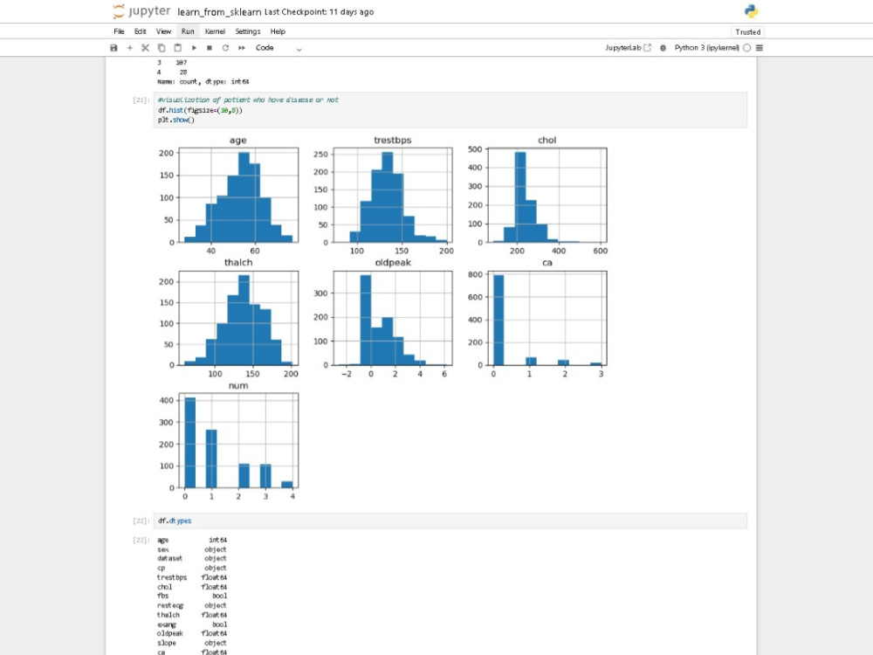This screenshot has height=655, width=873.
Task: Click the [21]: input prompt
Action: click(141, 100)
